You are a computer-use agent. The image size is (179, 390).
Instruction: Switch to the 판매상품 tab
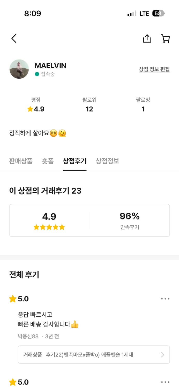20,161
